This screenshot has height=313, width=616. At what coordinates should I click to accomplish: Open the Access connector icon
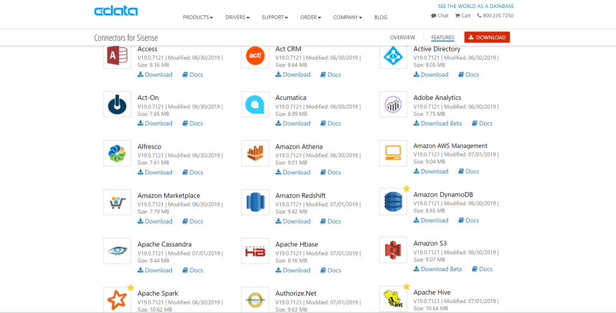[x=117, y=57]
